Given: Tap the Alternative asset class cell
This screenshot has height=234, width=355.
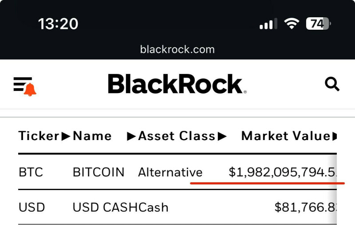Looking at the screenshot, I should (170, 172).
